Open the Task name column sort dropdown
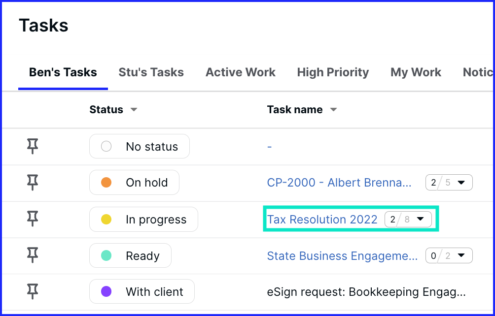 tap(333, 110)
